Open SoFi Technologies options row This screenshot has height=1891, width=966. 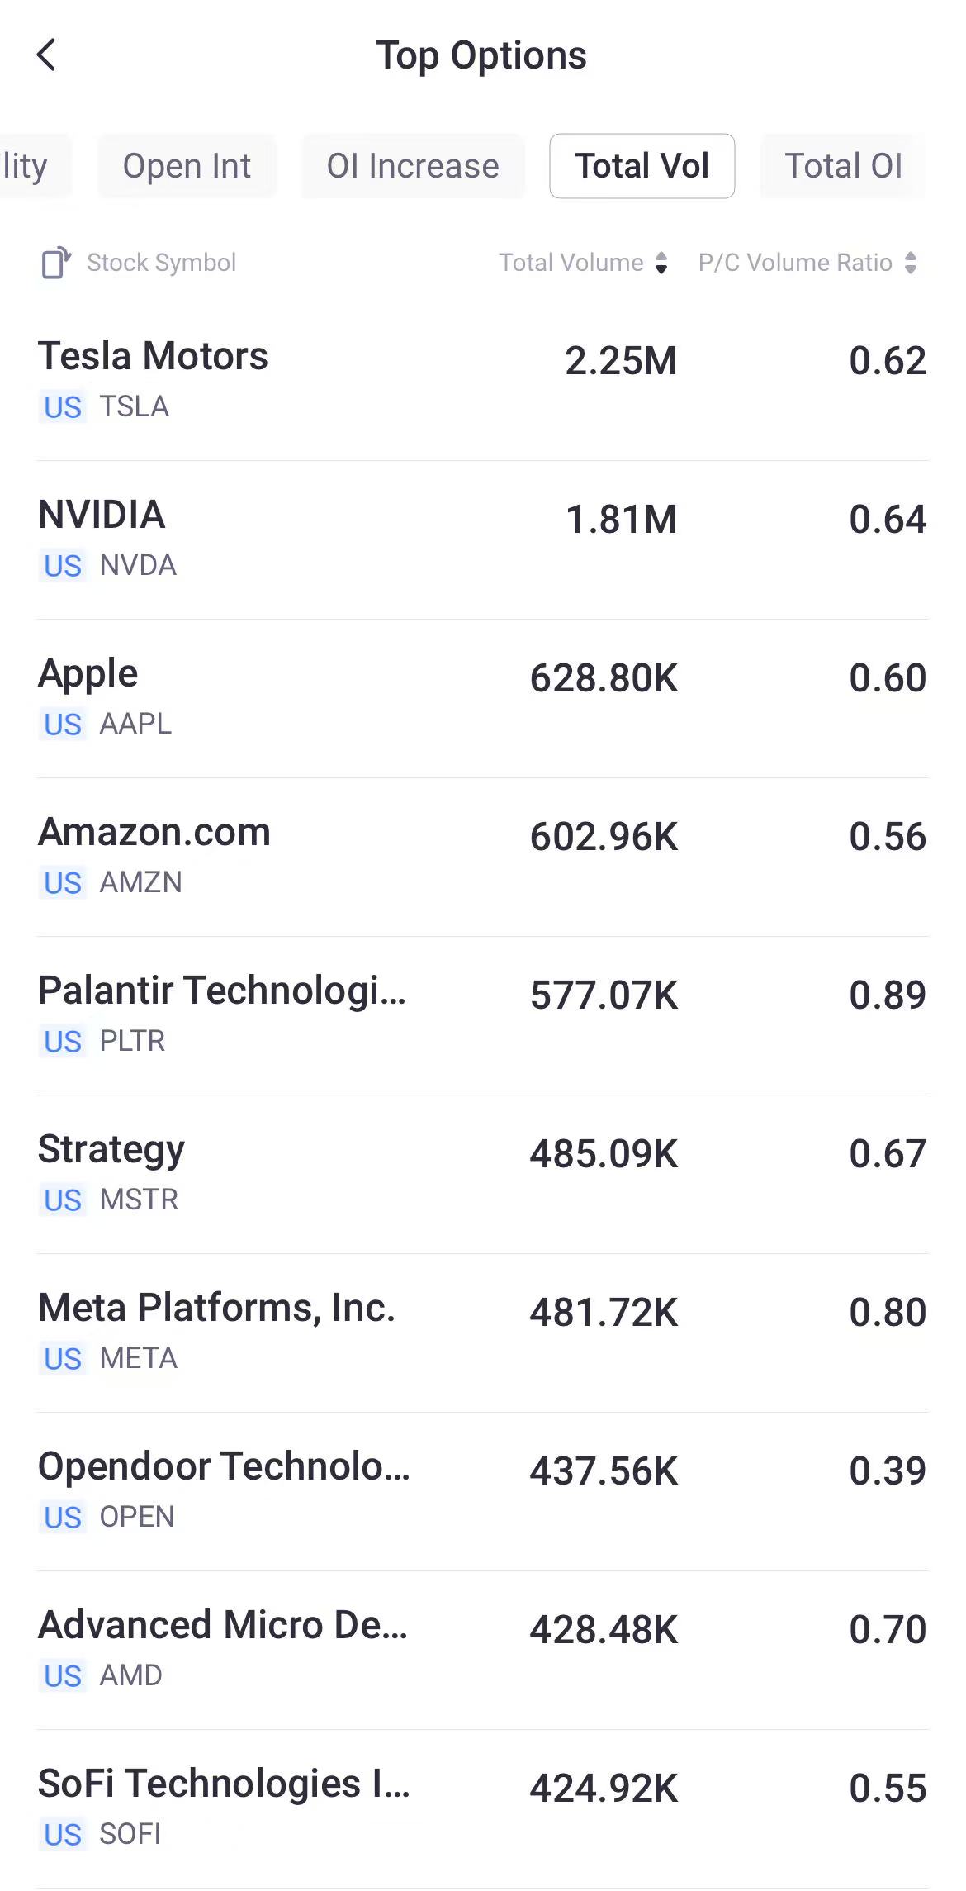tap(482, 1808)
